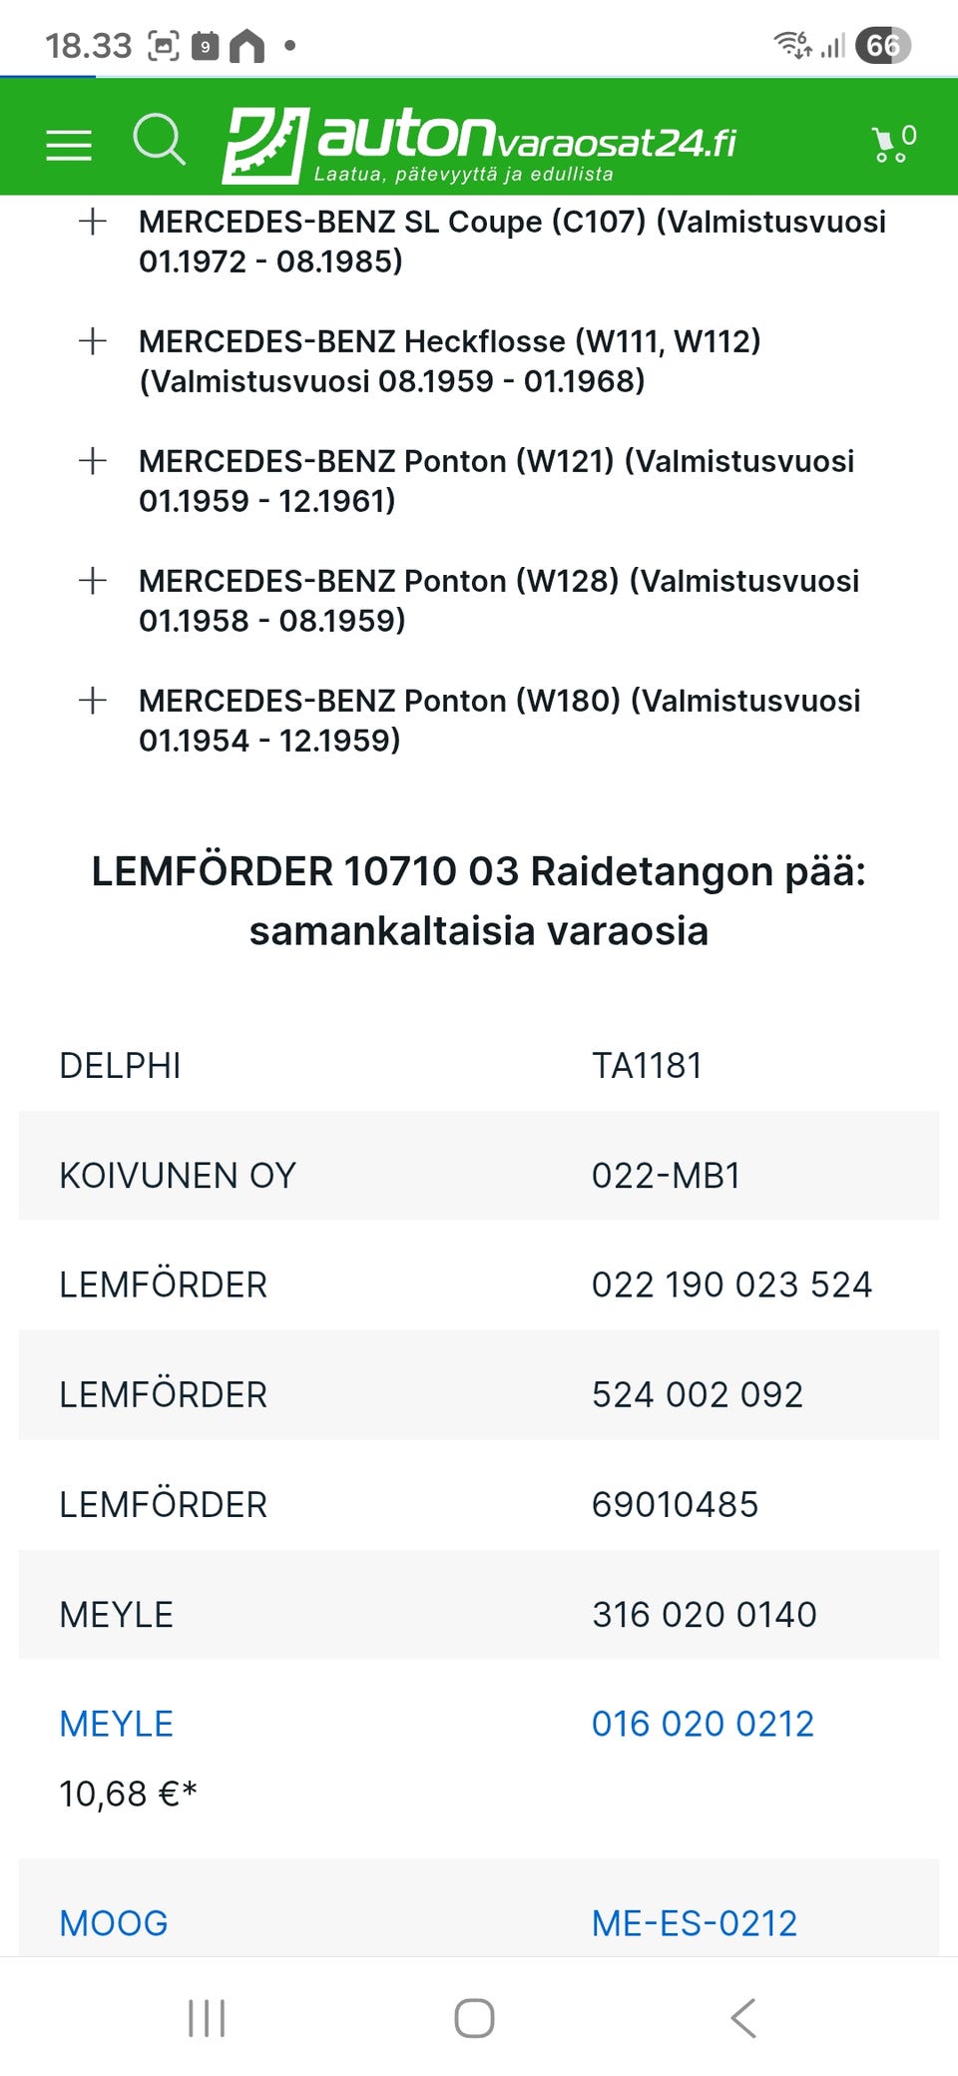Tap the search magnifier icon
Screen dimensions: 958x2076
click(x=159, y=139)
